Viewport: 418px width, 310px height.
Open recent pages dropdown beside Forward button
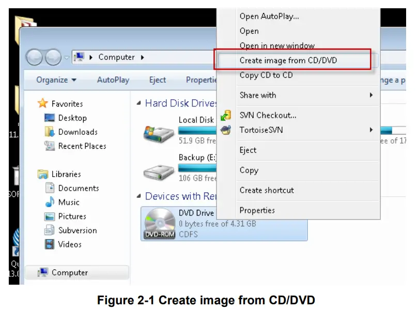[67, 57]
